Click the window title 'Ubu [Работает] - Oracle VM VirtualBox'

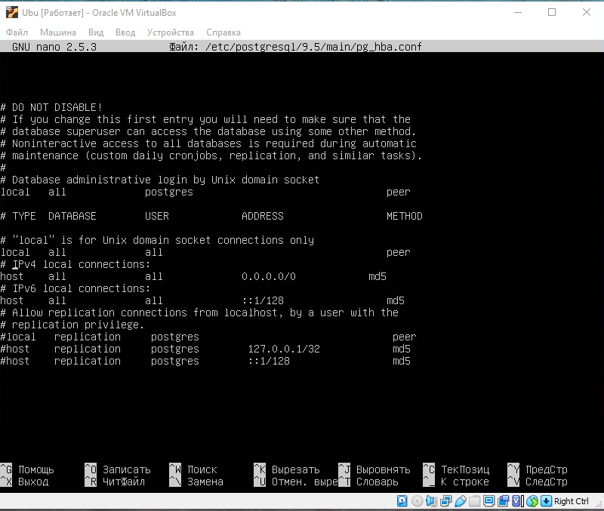[99, 13]
